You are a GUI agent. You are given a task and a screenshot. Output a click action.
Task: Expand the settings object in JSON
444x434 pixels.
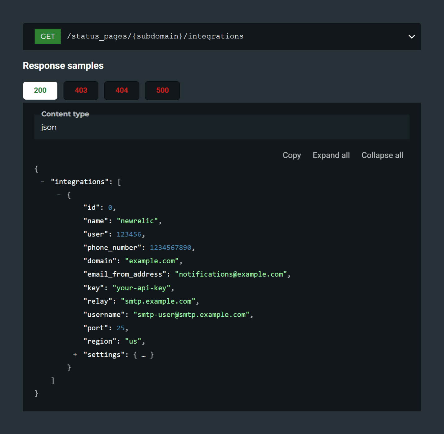(75, 355)
